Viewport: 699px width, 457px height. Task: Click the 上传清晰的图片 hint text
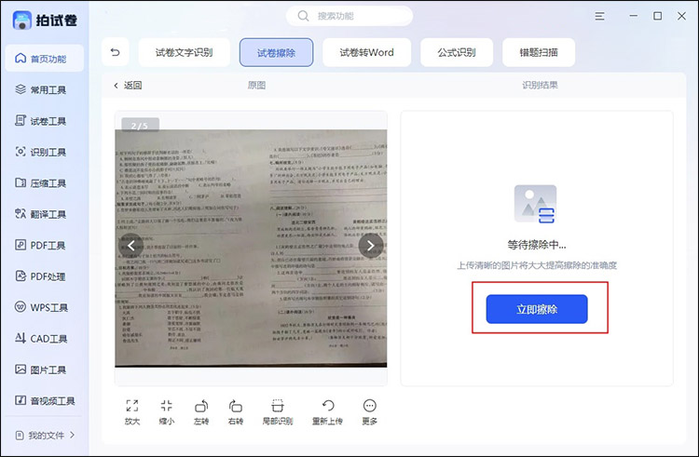click(x=537, y=265)
